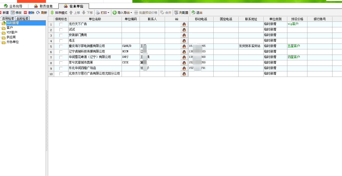Switch to the 名称检索 search tab

(22, 19)
